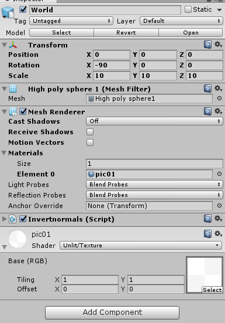
Task: Click the C# script icon for Invertnormals
Action: tap(13, 219)
